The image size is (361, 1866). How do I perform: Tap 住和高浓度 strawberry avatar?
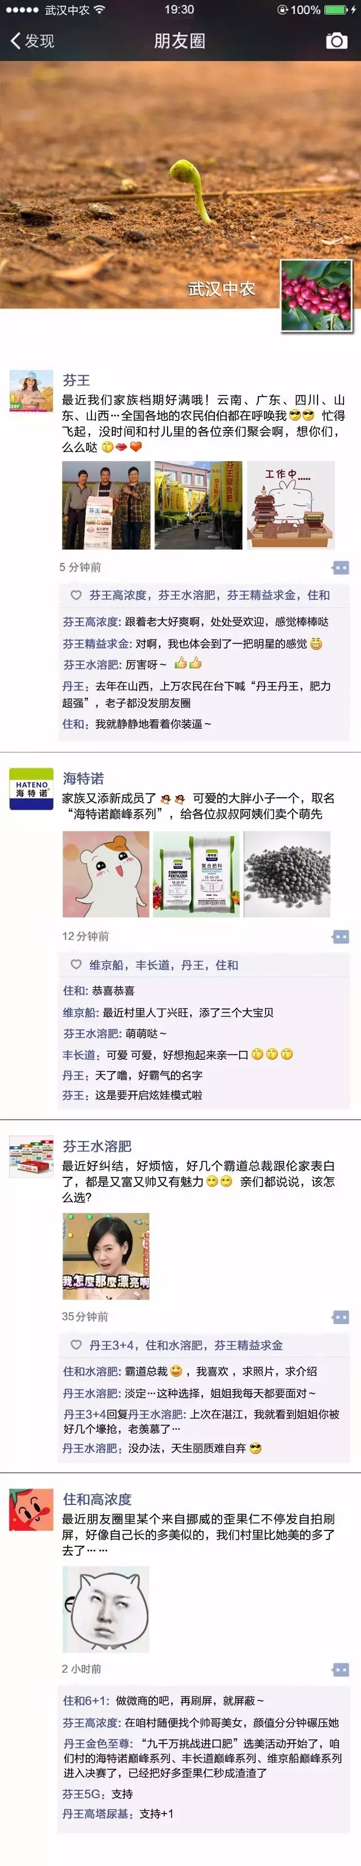pyautogui.click(x=31, y=1510)
